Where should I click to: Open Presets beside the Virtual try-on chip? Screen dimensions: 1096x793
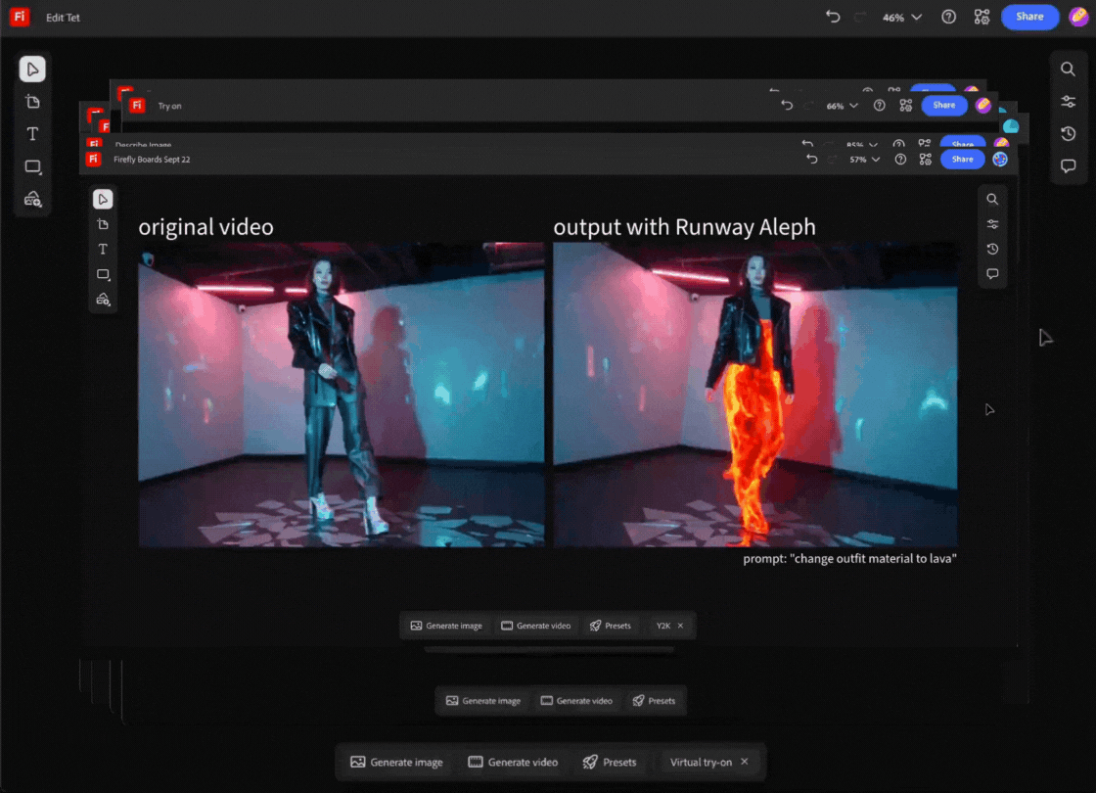pos(610,763)
